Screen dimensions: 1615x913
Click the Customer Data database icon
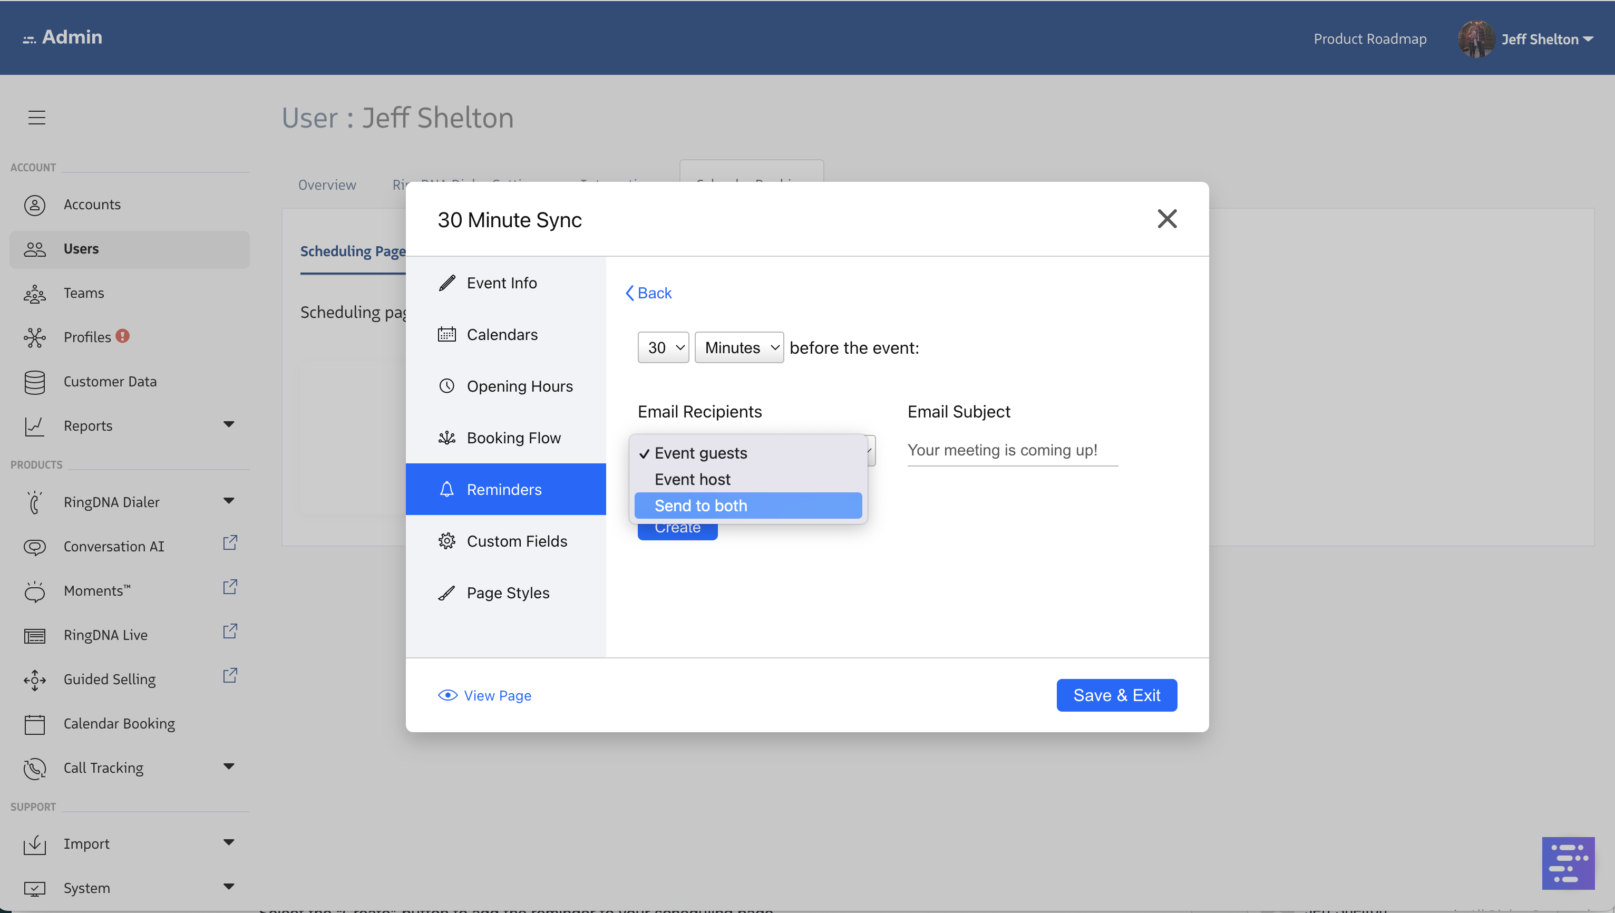34,382
